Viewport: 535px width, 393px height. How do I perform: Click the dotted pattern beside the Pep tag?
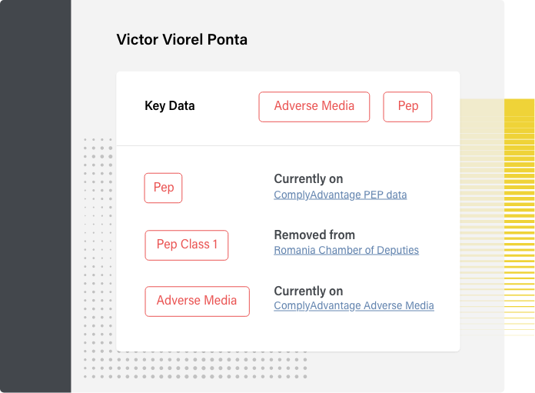pos(98,239)
